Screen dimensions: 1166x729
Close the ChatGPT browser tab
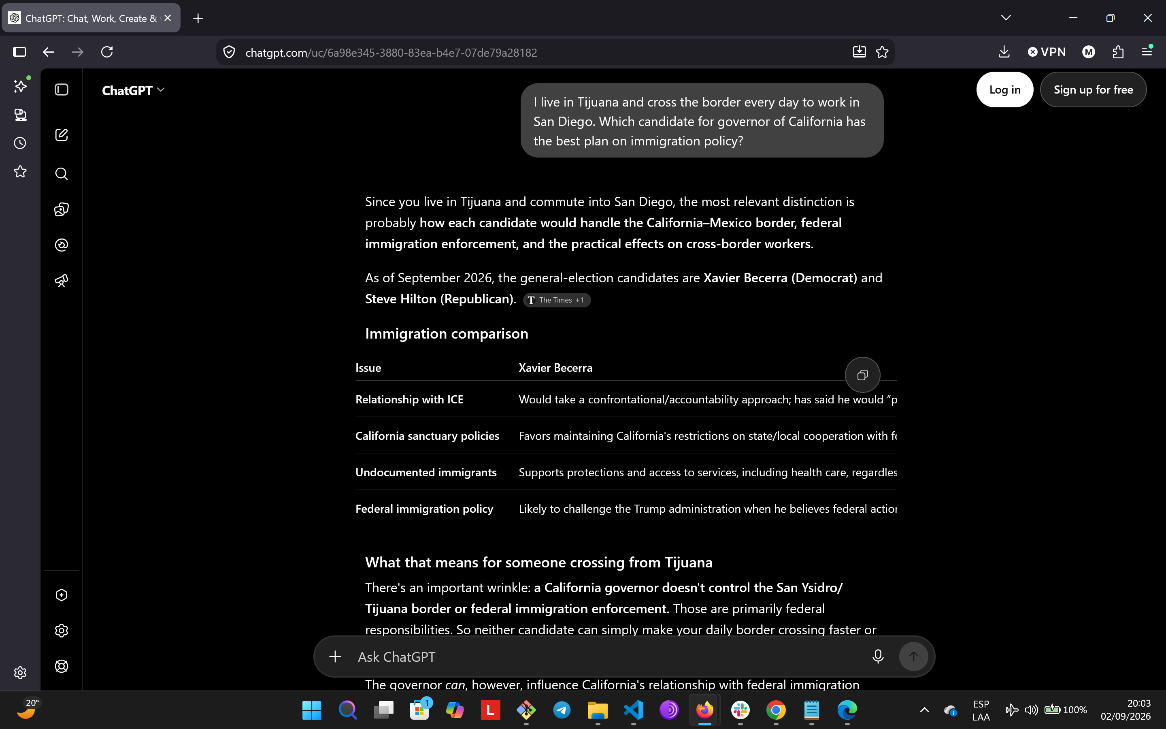[168, 18]
